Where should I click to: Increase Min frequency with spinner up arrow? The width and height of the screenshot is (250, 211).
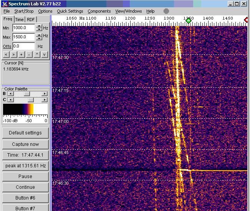(39, 26)
